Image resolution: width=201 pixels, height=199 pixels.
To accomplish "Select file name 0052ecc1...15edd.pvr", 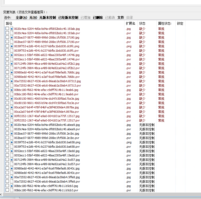I will (47, 155).
